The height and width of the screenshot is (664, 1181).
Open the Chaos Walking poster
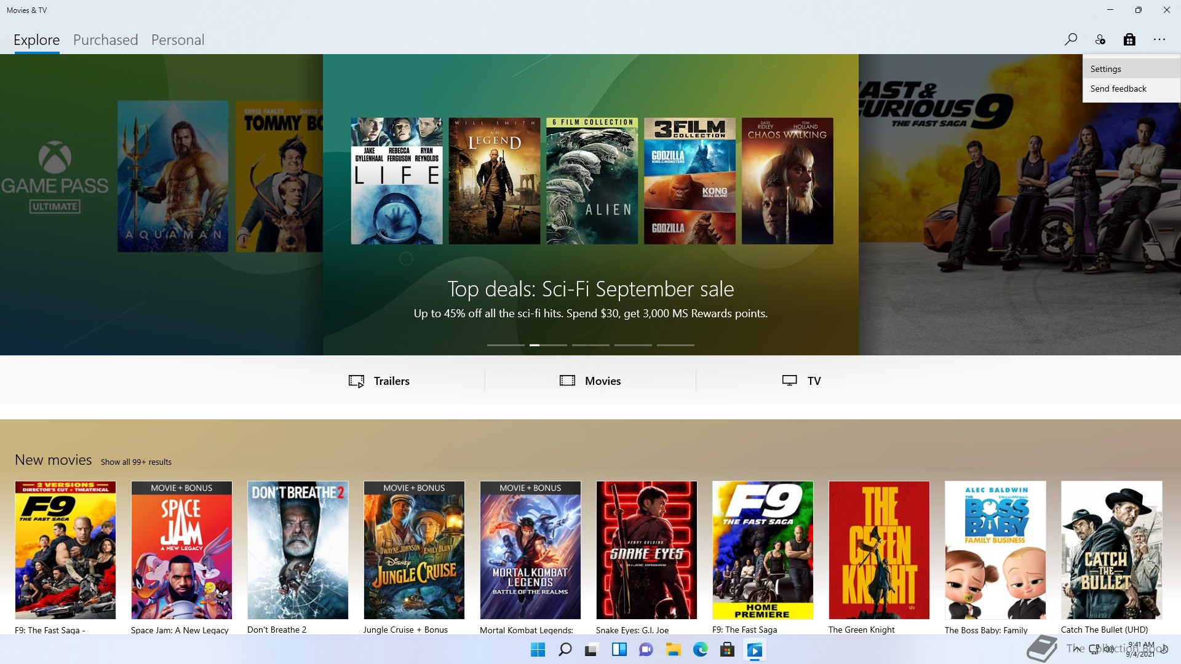(787, 181)
